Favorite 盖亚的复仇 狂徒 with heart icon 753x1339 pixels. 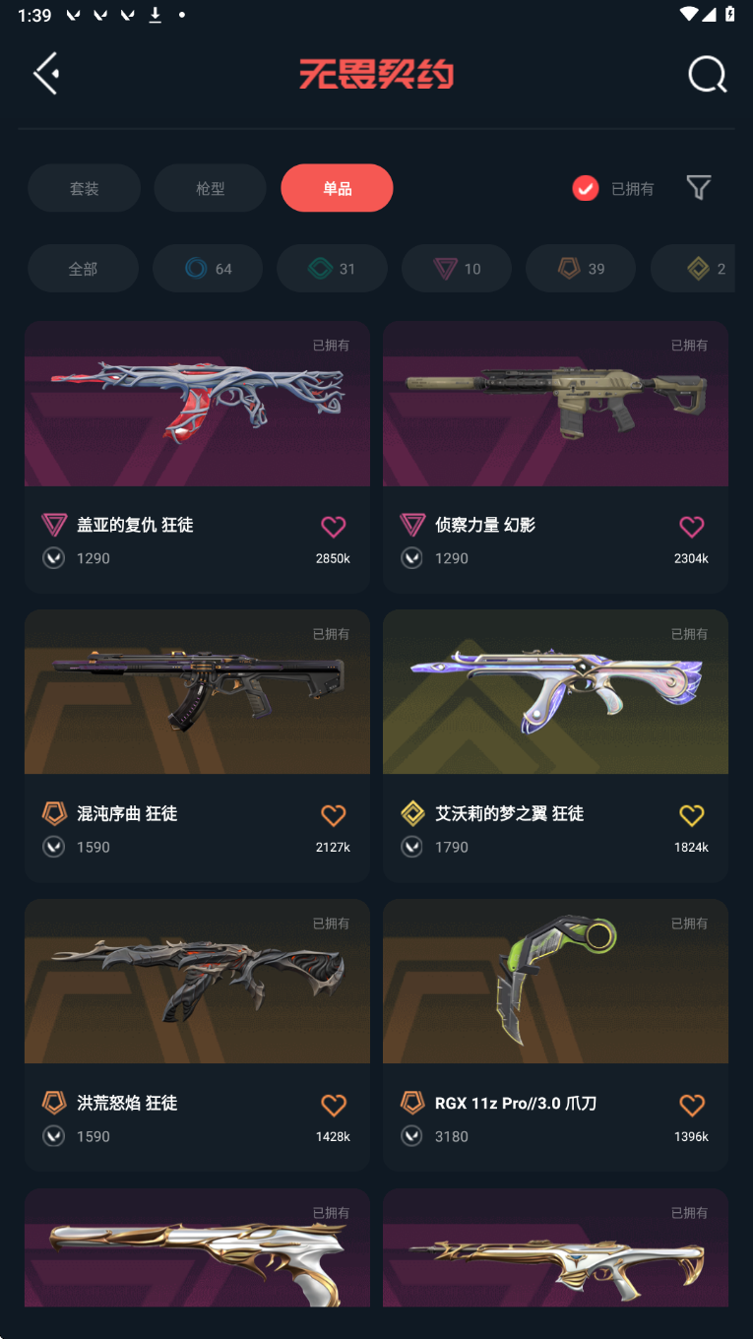pos(334,527)
